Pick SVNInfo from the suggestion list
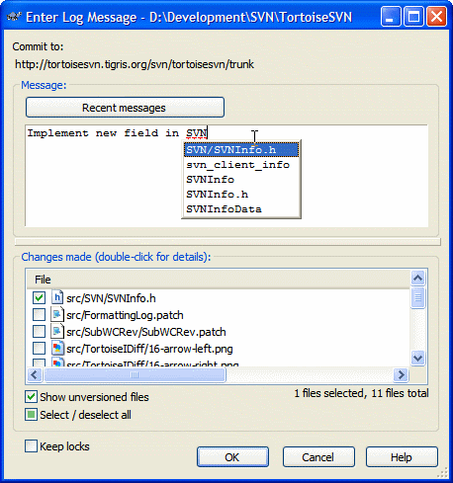453x483 pixels. point(241,180)
